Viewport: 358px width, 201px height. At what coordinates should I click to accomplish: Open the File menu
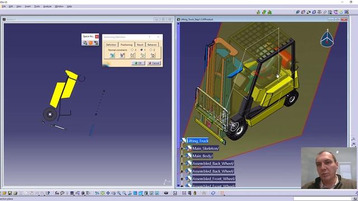tap(4, 6)
